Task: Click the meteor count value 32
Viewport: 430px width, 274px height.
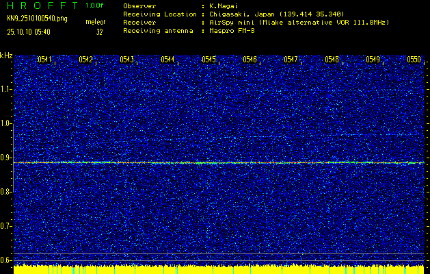Action: pos(99,32)
